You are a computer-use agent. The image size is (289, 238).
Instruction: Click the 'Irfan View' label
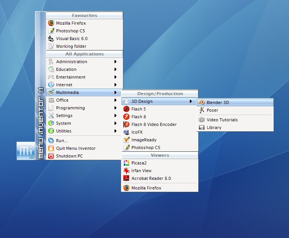pos(141,171)
